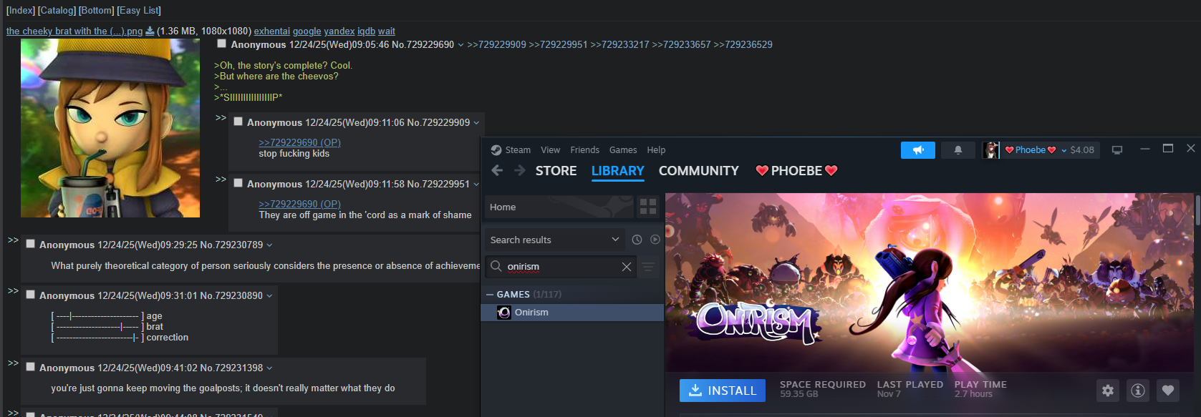The image size is (1201, 417).
Task: Clear the onirism search text
Action: pos(627,267)
